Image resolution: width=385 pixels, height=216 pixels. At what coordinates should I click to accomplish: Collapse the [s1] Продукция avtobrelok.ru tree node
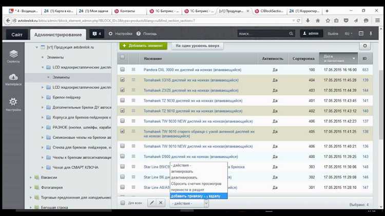(36, 47)
